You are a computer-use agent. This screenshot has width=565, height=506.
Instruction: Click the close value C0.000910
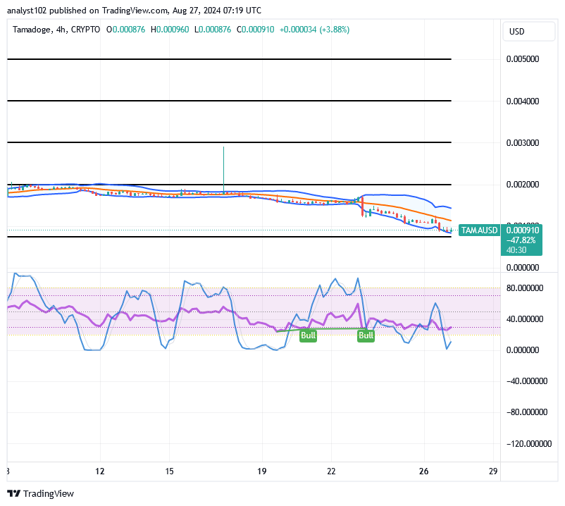256,30
